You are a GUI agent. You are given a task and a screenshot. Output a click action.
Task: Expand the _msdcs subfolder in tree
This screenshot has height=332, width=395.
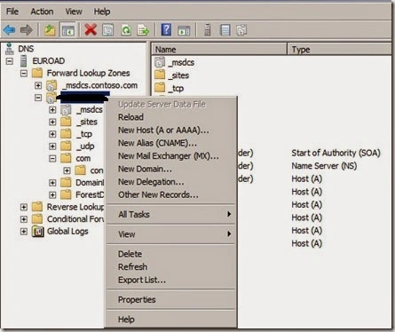[x=52, y=110]
